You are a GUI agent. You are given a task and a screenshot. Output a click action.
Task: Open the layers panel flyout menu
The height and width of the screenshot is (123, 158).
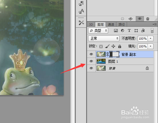click(155, 24)
